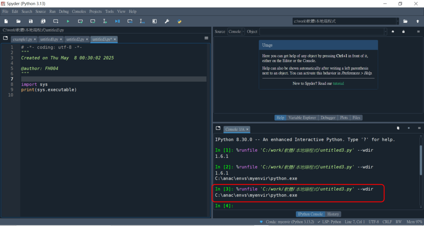This screenshot has height=226, width=424.
Task: Click Conda: myenvir status bar button
Action: pos(286,222)
